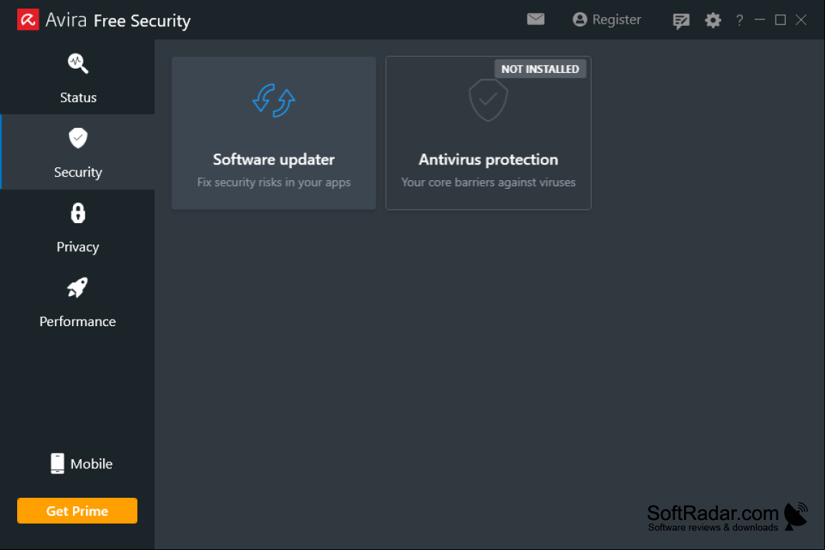This screenshot has width=825, height=550.
Task: Click the Antivirus protection shield icon
Action: point(488,100)
